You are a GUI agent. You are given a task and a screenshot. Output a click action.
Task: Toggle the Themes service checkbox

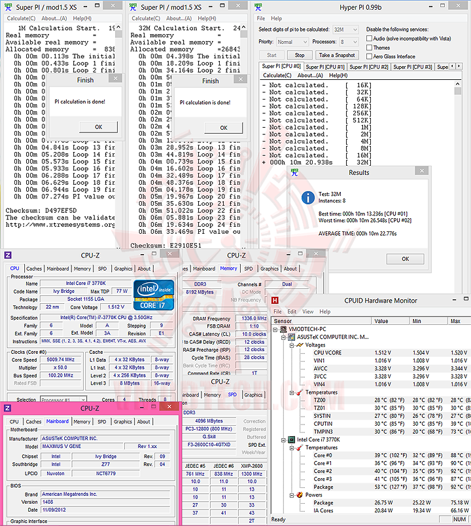coord(369,47)
